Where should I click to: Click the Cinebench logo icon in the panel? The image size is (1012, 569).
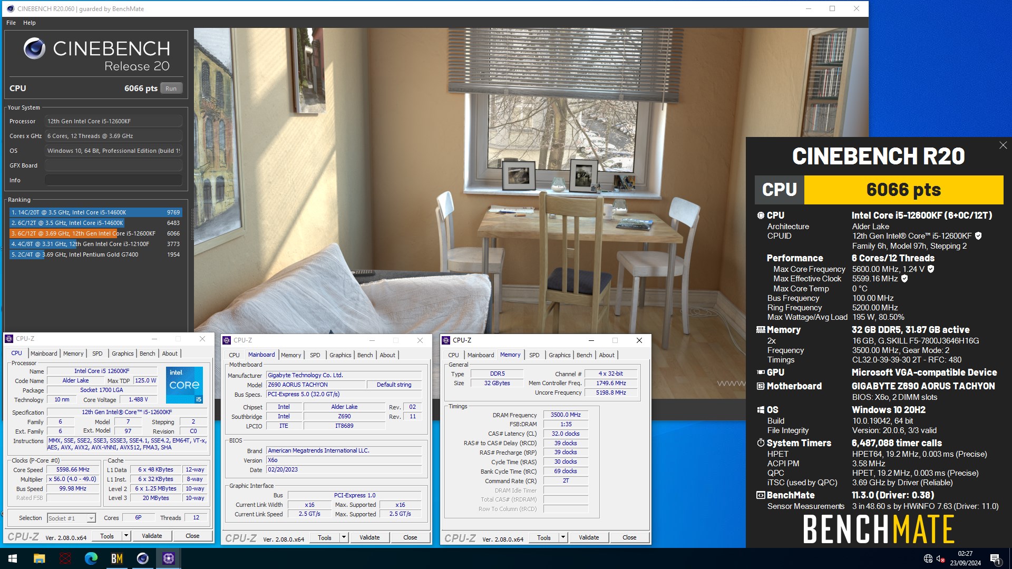tap(35, 48)
